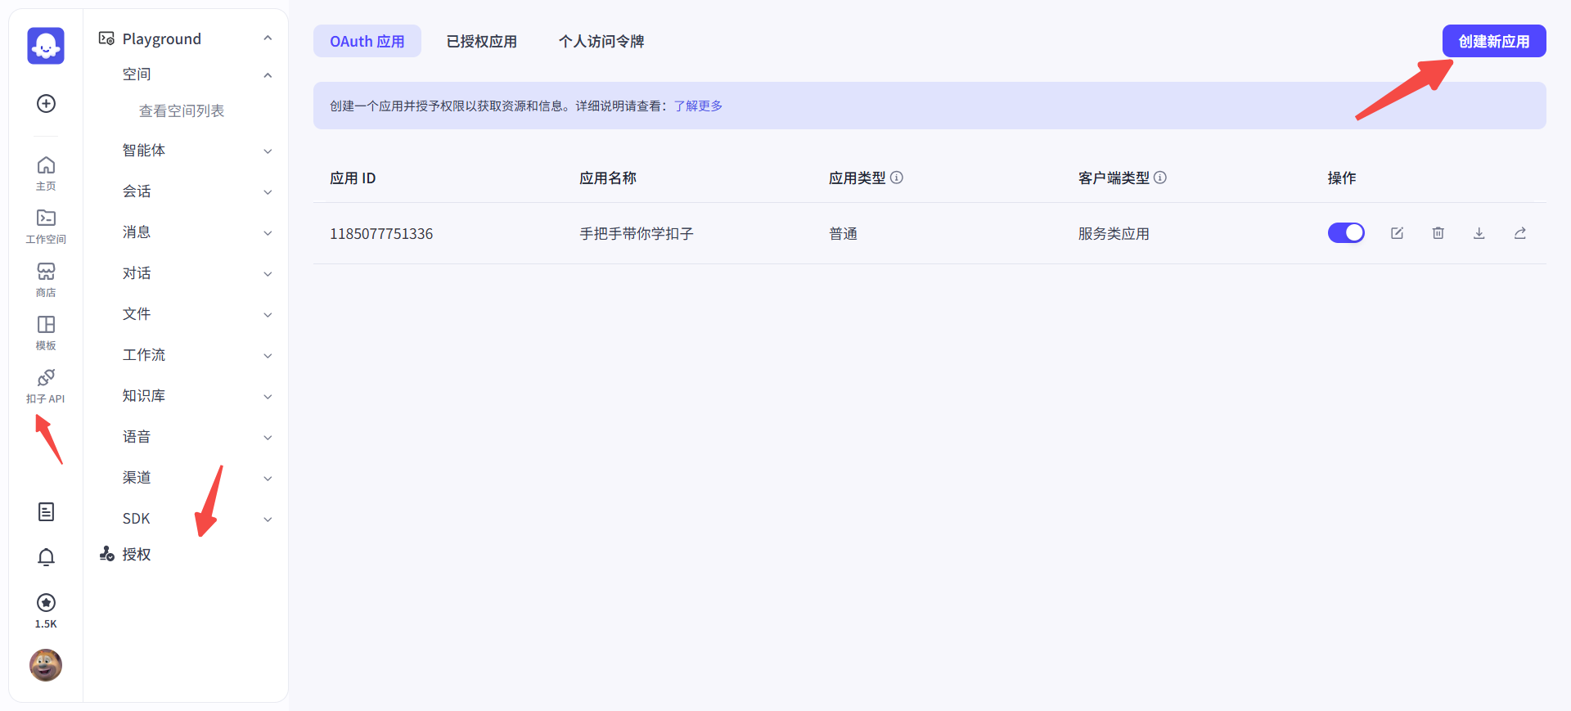Open the 授权 menu item

point(137,554)
